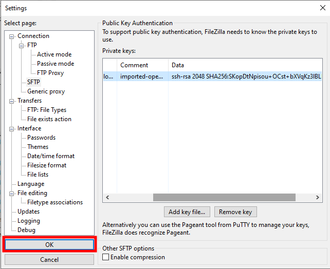This screenshot has width=330, height=269.
Task: Select the Active mode page
Action: coord(54,54)
